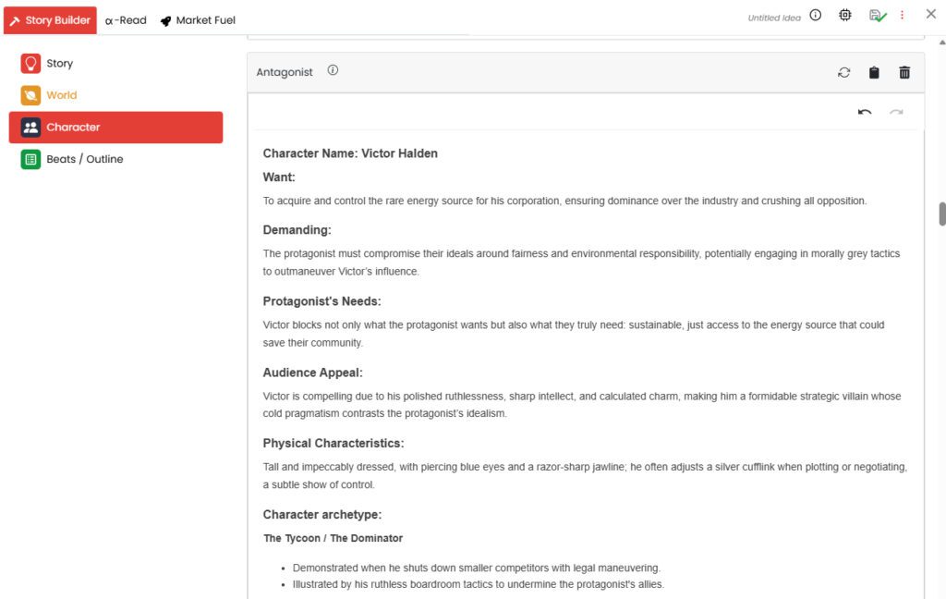946x599 pixels.
Task: Open the red three-dot overflow menu
Action: 902,15
